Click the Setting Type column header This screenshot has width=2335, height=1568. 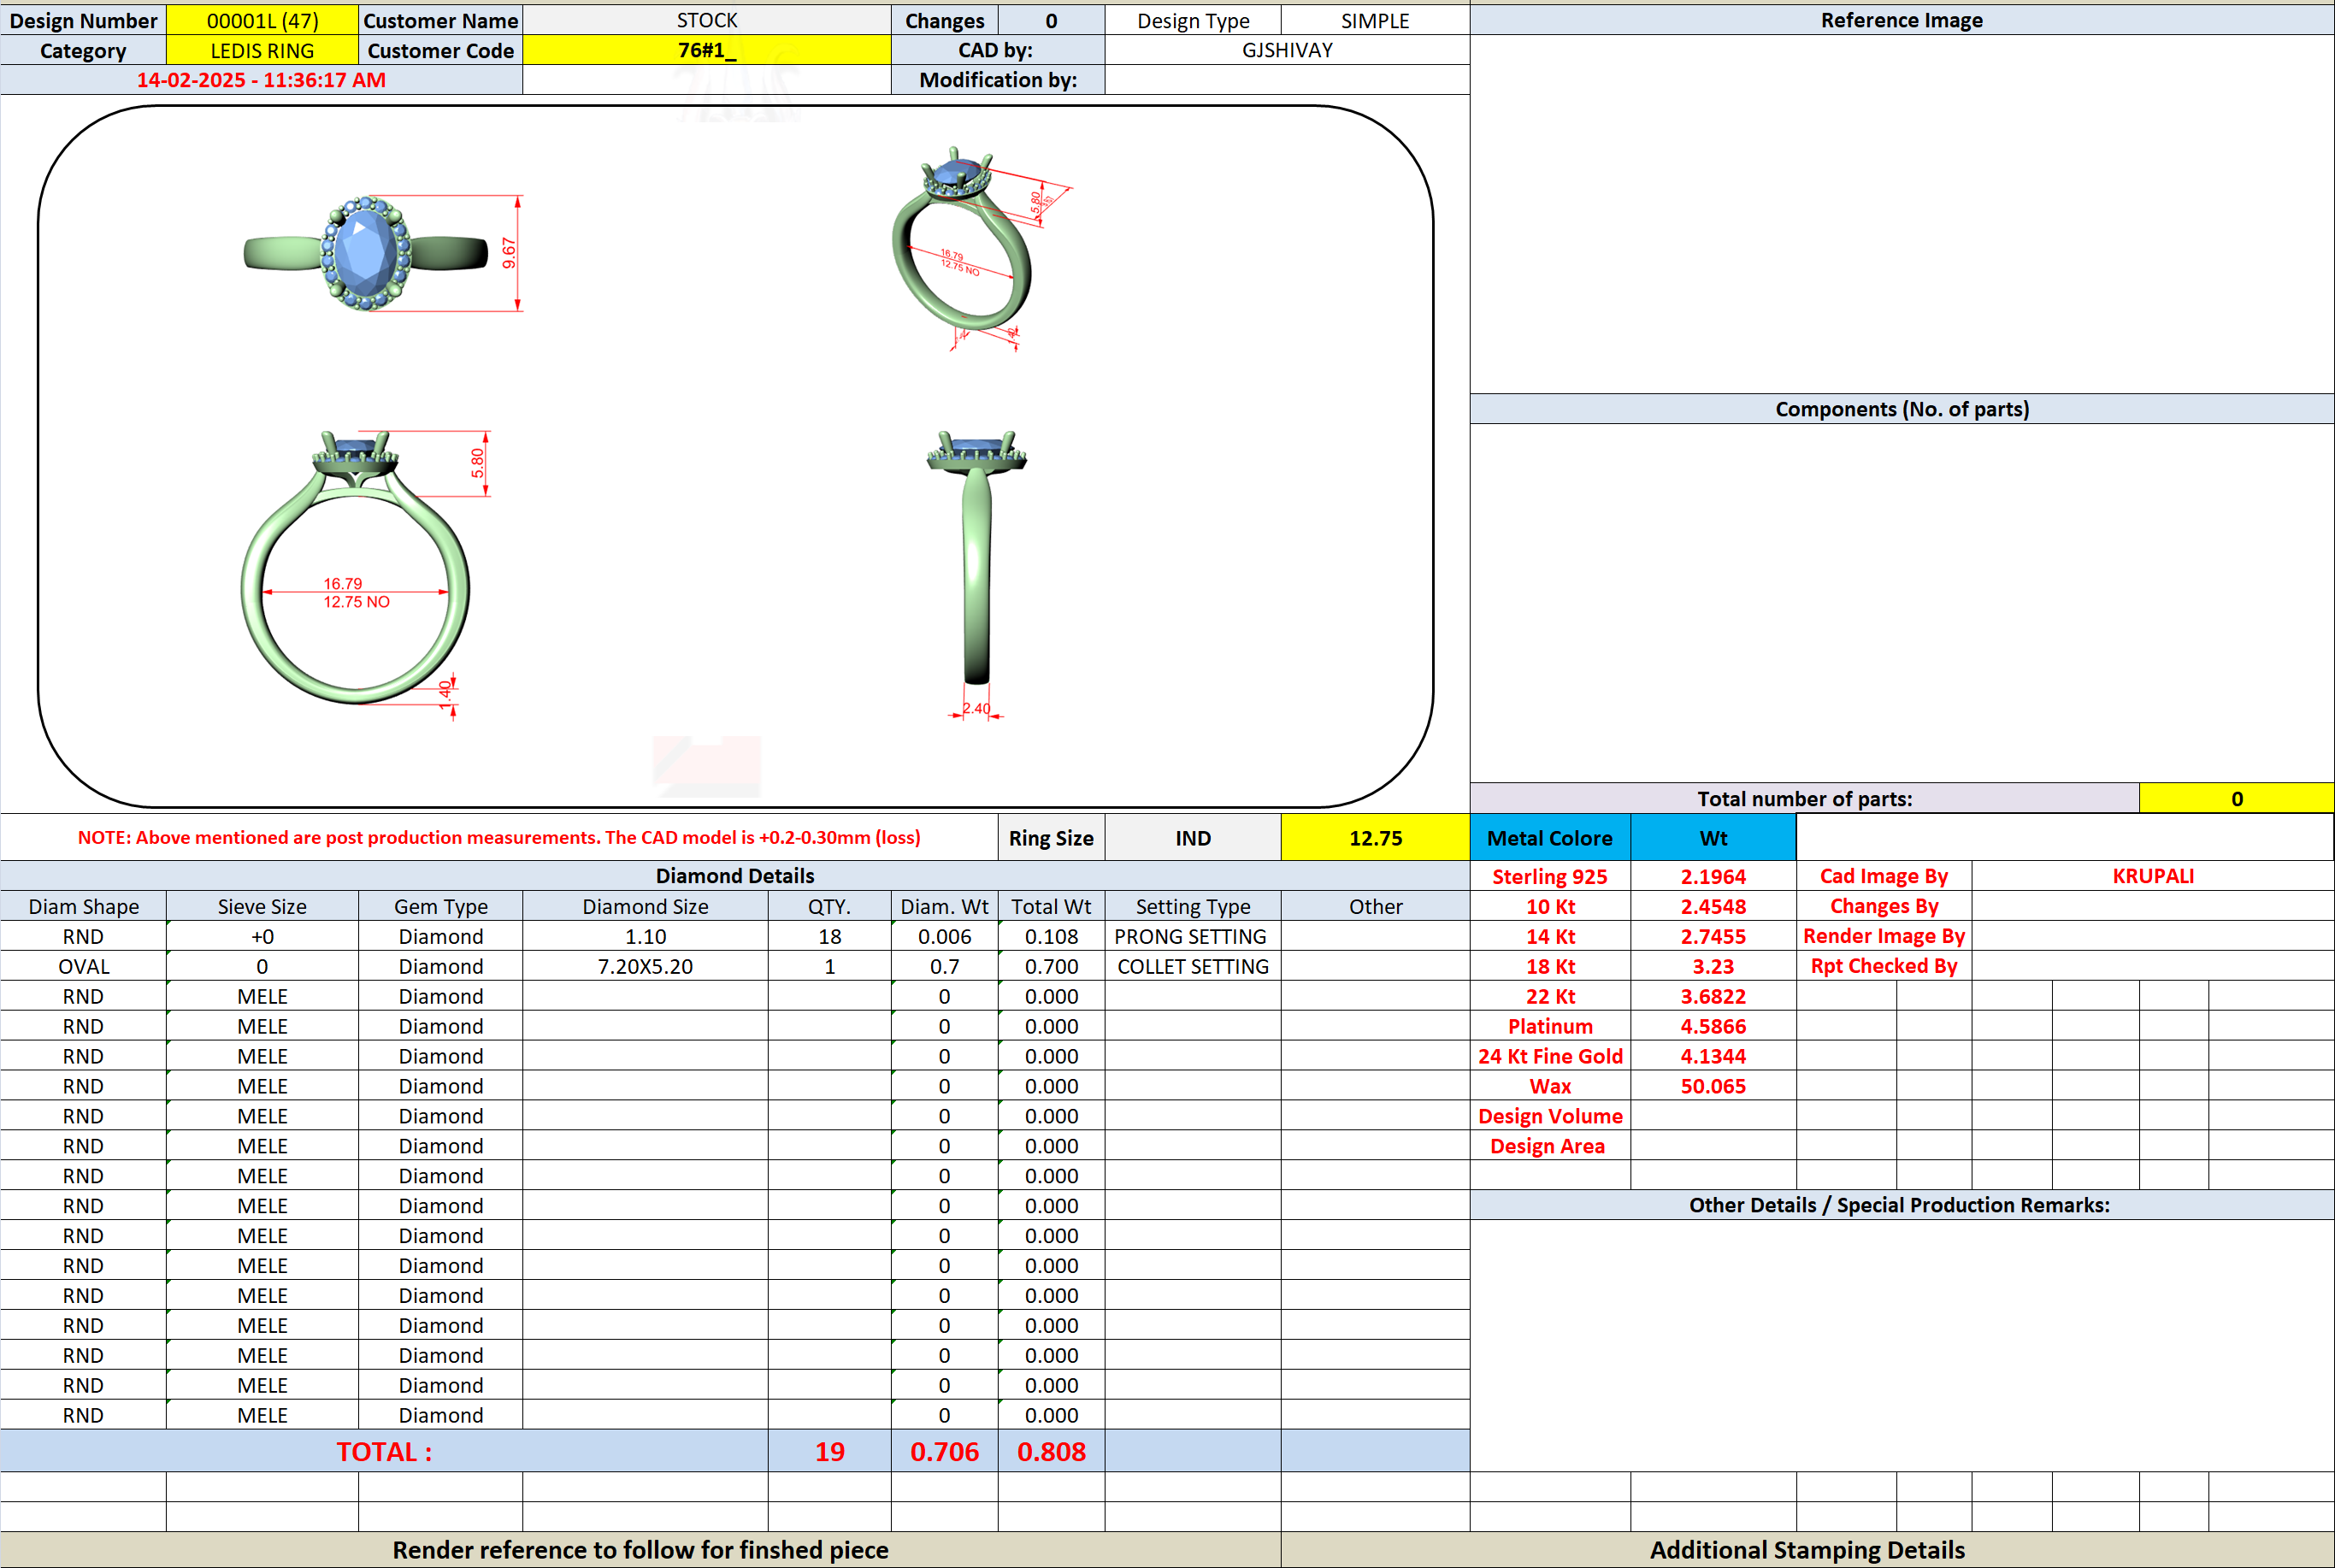(1193, 906)
